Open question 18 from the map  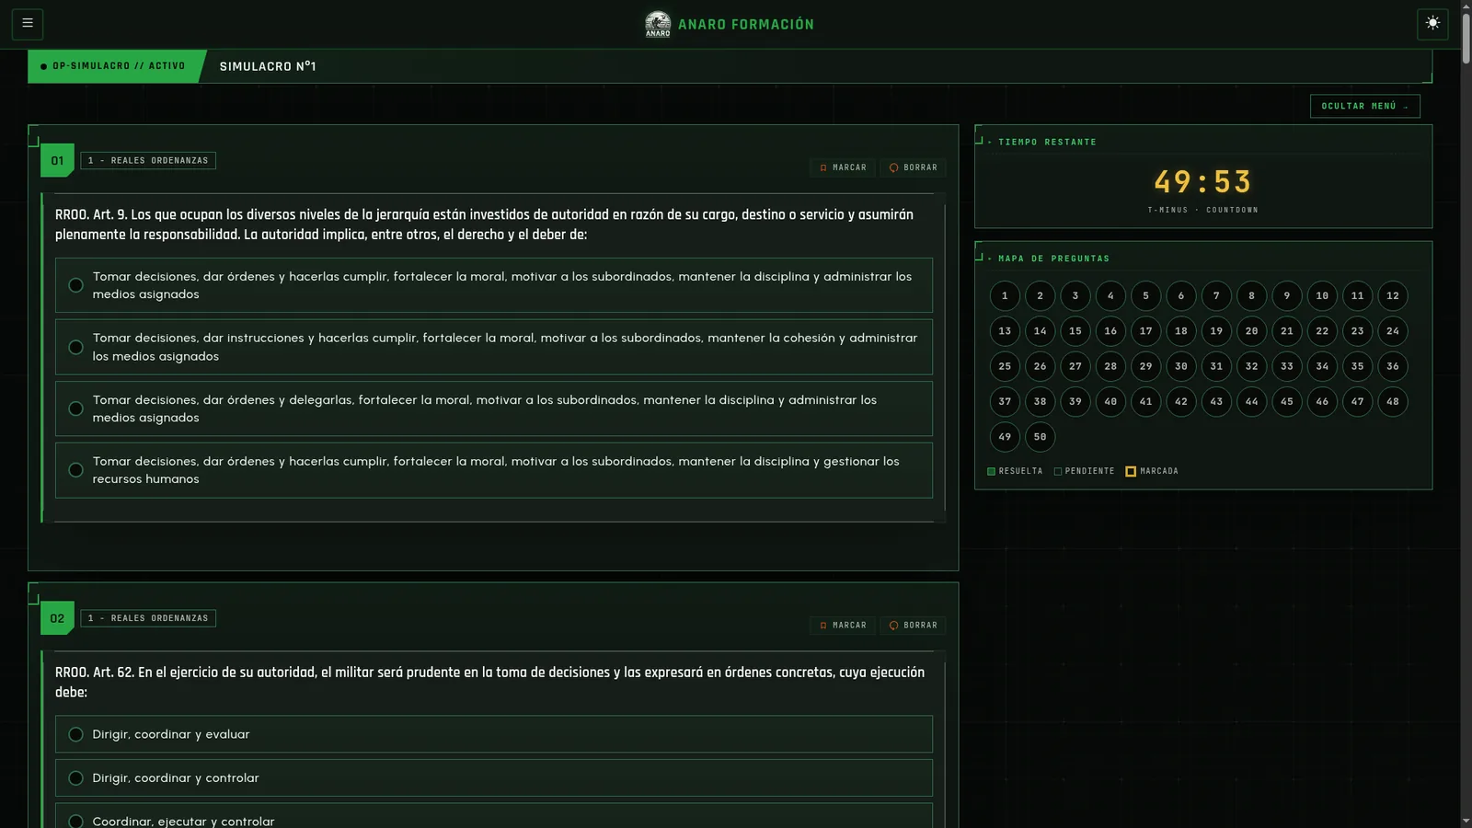point(1181,331)
